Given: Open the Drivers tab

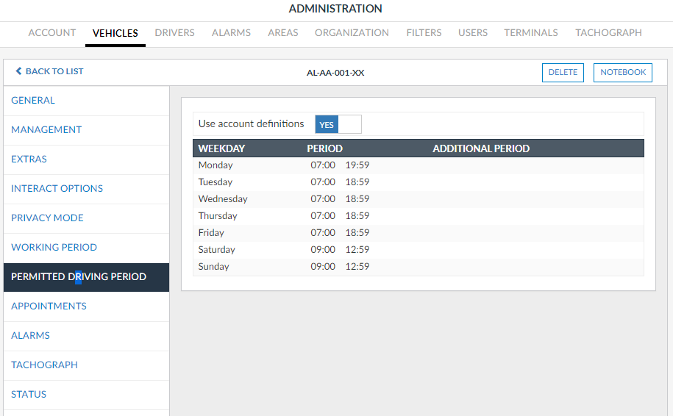Looking at the screenshot, I should click(174, 32).
